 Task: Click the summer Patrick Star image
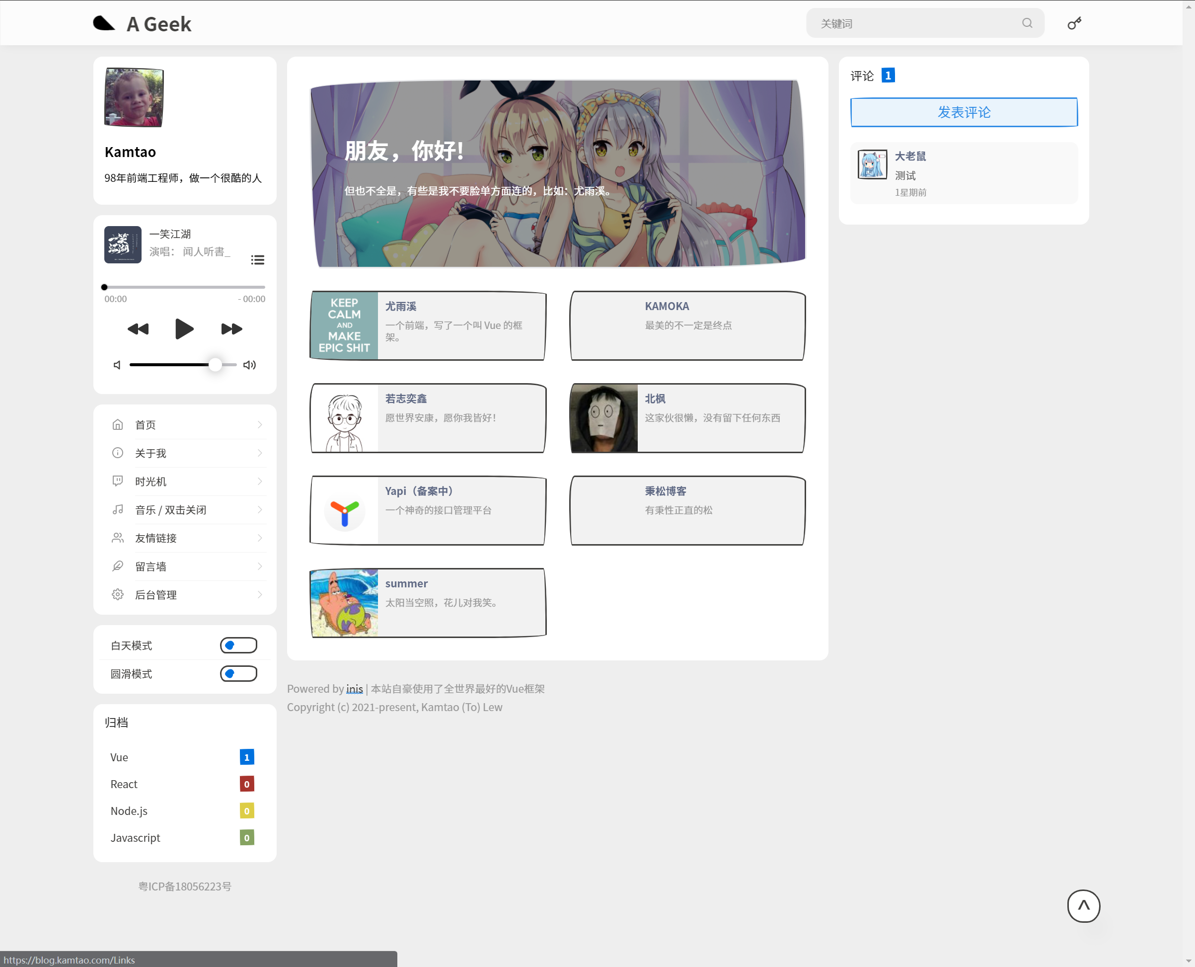344,603
